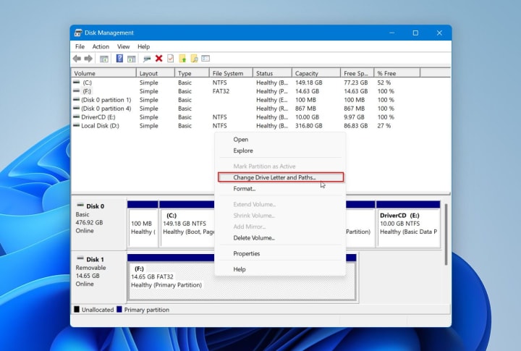Click the drive icon beside Local Disk (D:) row
The width and height of the screenshot is (521, 351).
(77, 125)
